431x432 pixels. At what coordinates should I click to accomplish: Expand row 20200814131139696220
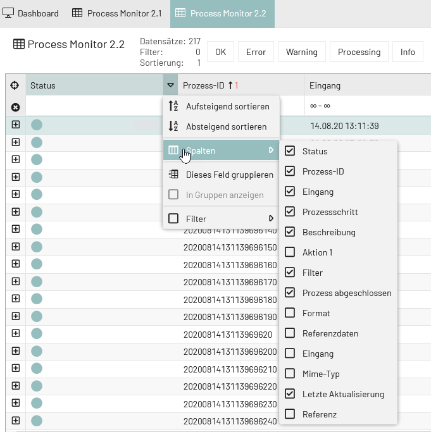tap(16, 385)
